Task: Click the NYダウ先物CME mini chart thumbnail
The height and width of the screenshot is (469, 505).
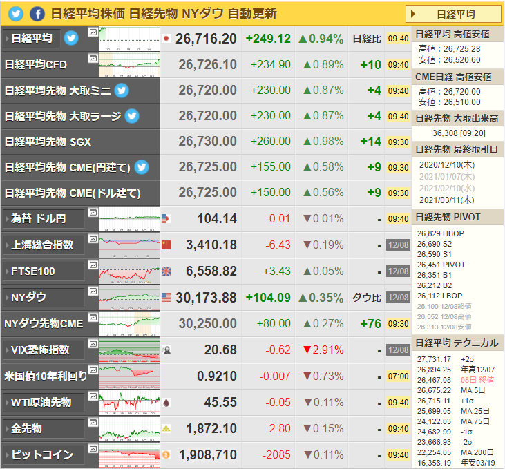Action: tap(129, 324)
